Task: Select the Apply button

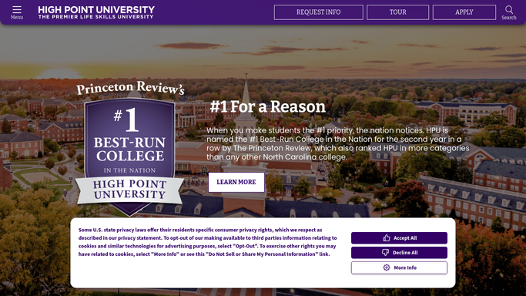Action: click(x=464, y=12)
